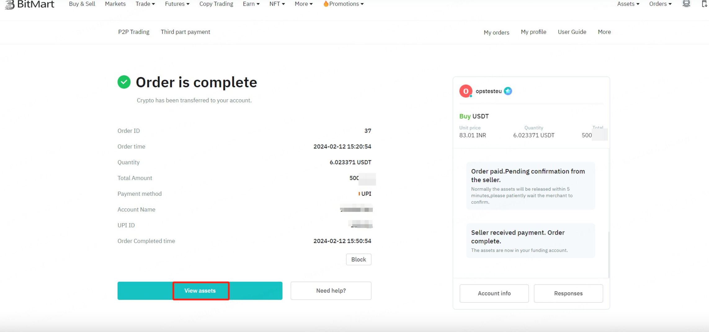Open Copy Trading page
The height and width of the screenshot is (332, 709).
(216, 4)
